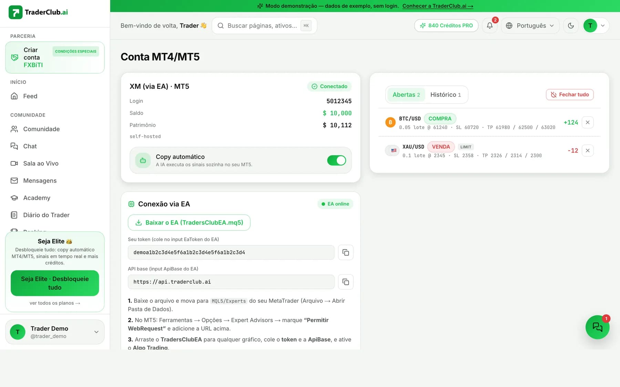Follow Conhecer a TraderClub.ai link
Image resolution: width=620 pixels, height=387 pixels.
click(438, 6)
